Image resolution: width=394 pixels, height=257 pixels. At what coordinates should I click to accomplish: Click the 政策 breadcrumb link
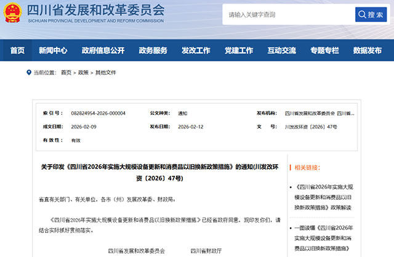pyautogui.click(x=83, y=73)
